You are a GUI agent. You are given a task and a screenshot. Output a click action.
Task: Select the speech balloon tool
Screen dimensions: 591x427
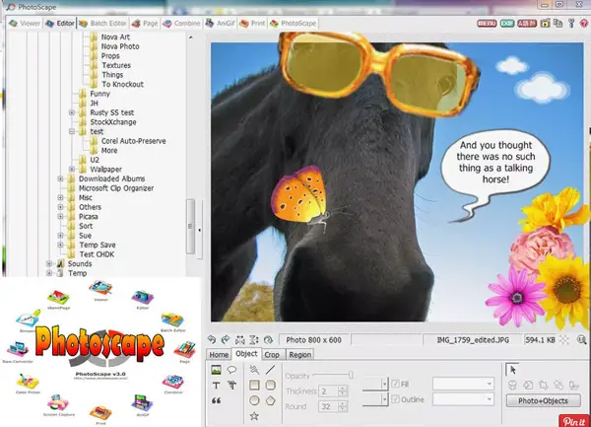(231, 370)
